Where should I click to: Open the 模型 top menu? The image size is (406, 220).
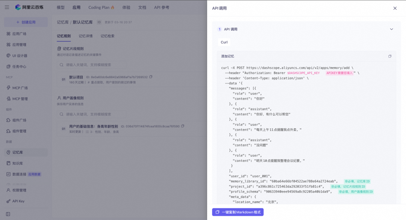[61, 8]
